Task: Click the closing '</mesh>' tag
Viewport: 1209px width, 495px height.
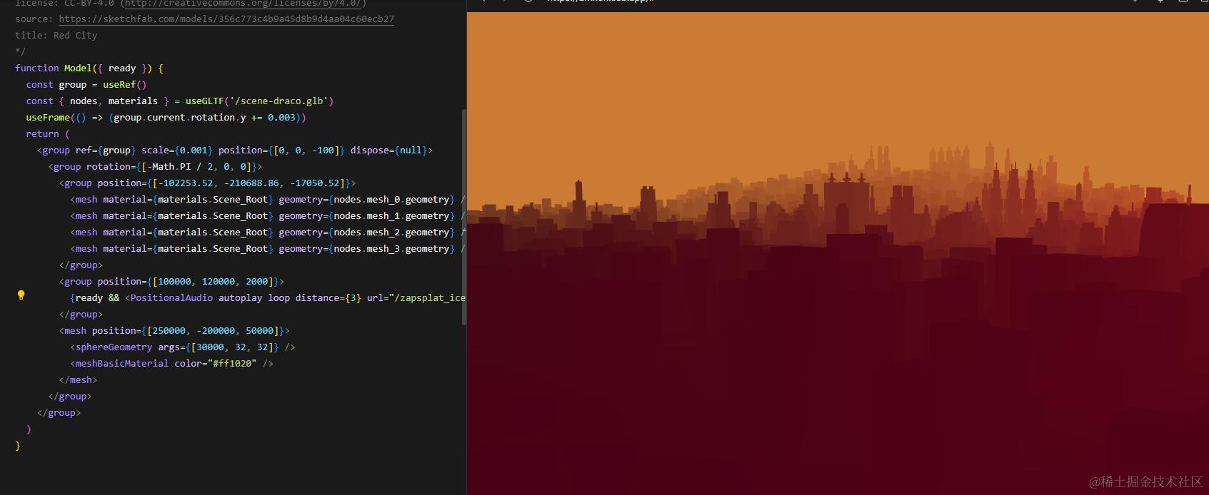Action: (78, 380)
